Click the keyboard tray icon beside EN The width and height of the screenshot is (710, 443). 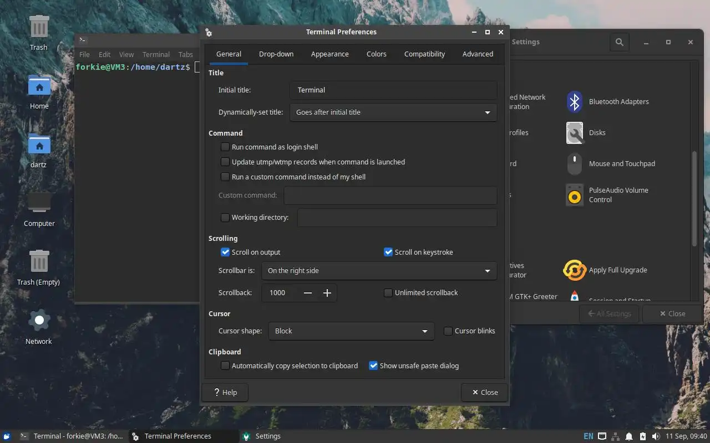coord(602,436)
